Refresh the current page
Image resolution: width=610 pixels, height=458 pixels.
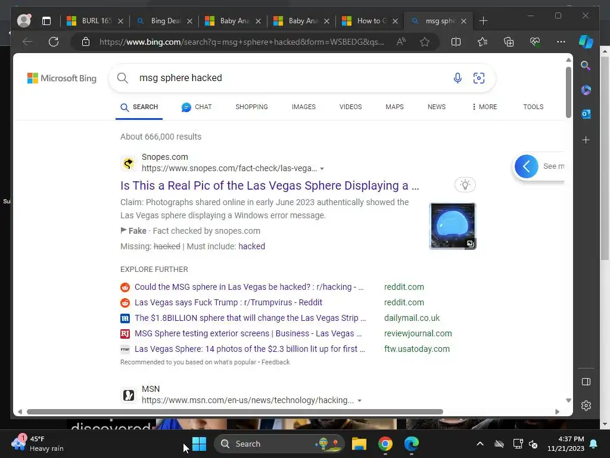pos(54,42)
